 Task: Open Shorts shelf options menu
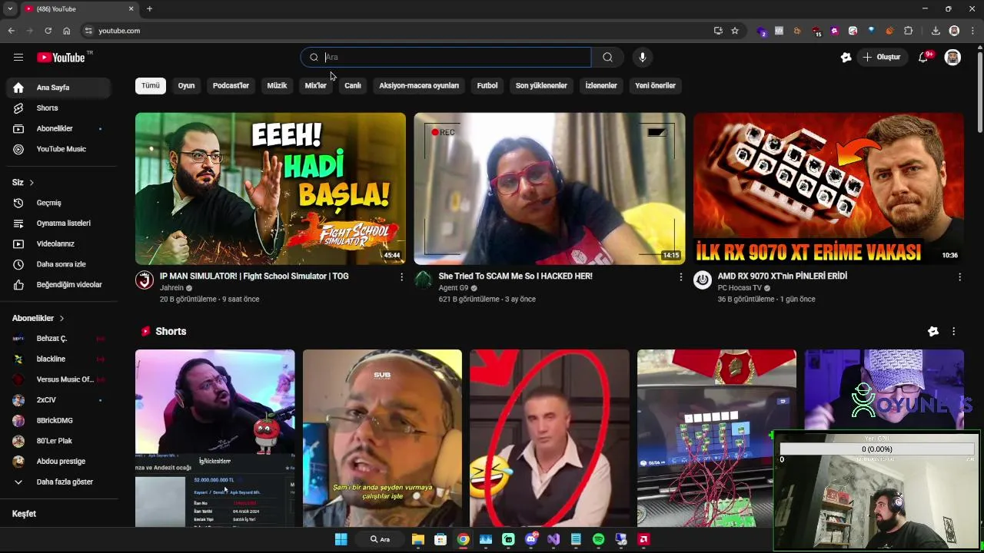tap(953, 332)
